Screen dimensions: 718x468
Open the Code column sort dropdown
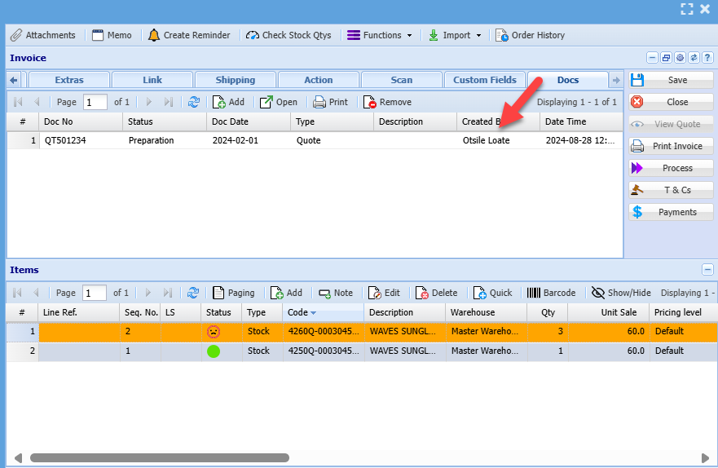coord(313,313)
